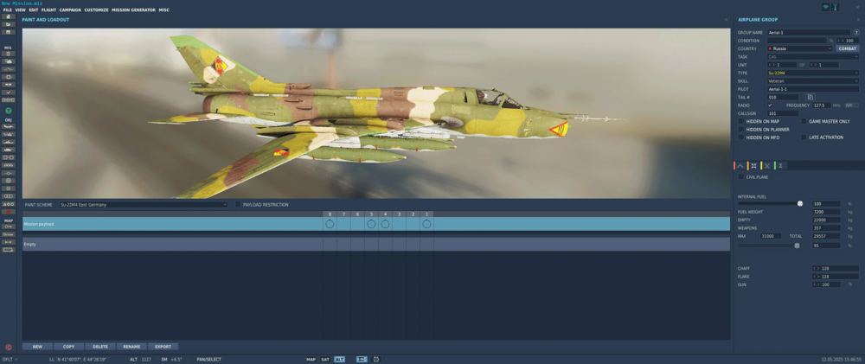The width and height of the screenshot is (865, 364).
Task: Open the AM modulation dropdown
Action: 851,105
